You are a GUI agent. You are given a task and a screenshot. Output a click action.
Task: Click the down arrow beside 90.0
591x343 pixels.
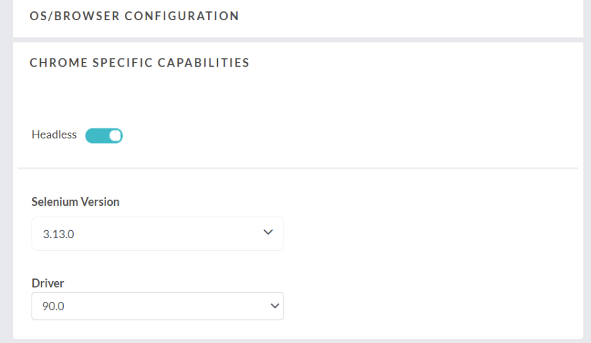click(x=275, y=306)
